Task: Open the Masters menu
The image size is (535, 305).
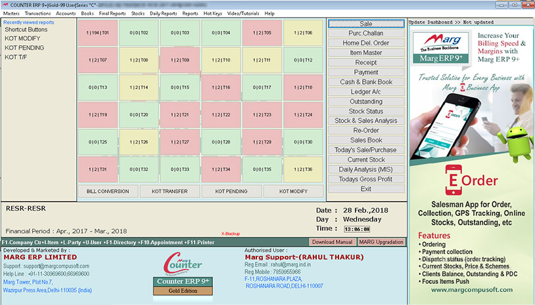Action: (x=11, y=14)
